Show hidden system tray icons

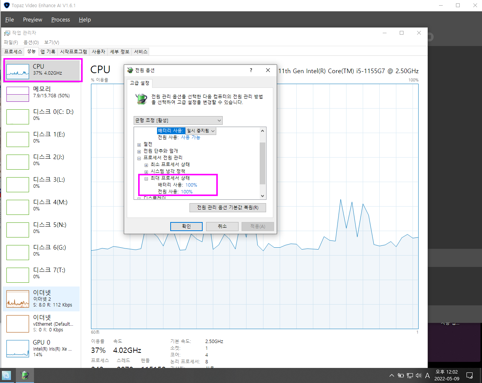[392, 375]
